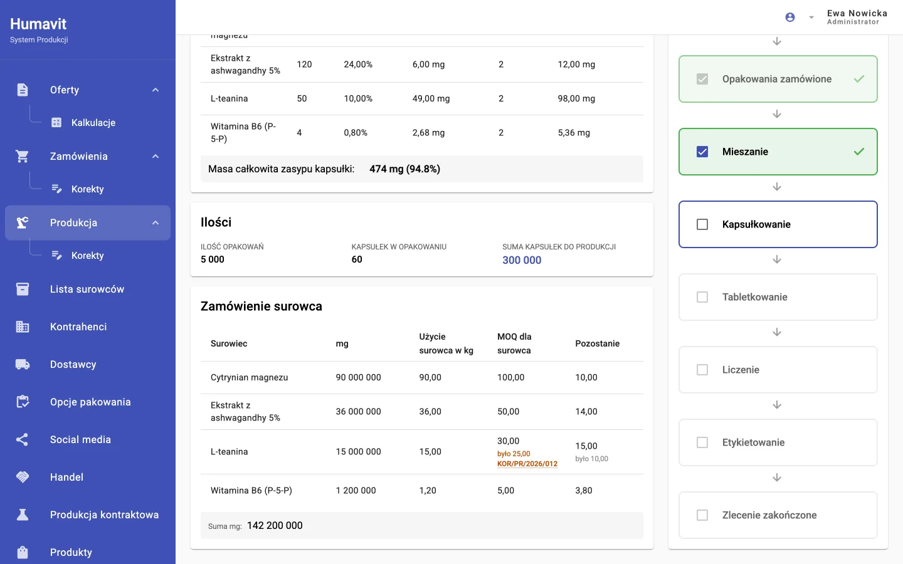Tick the Etykietowanie checkbox
This screenshot has height=564, width=903.
click(702, 442)
